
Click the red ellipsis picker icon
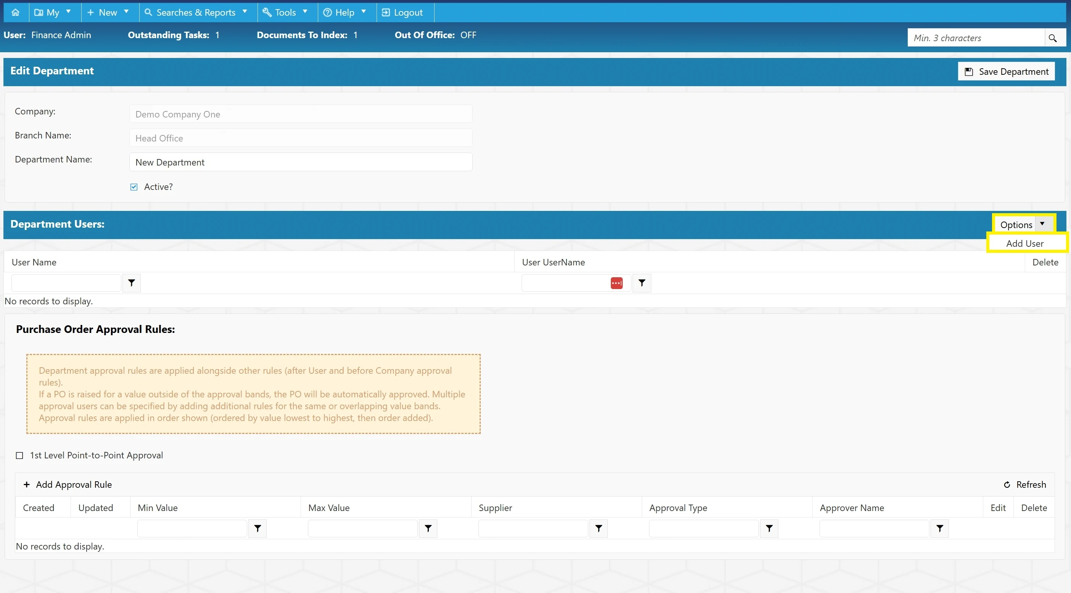[617, 283]
